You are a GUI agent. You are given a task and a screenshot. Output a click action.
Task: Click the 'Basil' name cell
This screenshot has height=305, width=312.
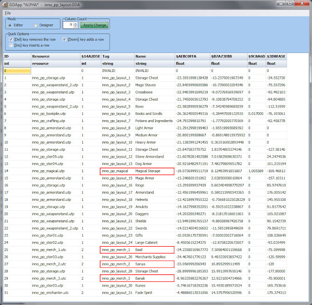[x=155, y=250]
